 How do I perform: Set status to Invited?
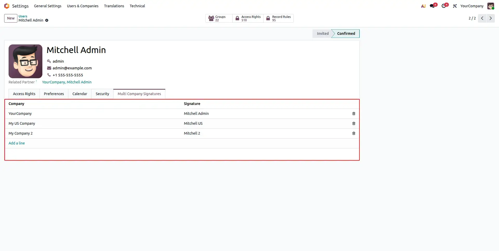point(323,34)
